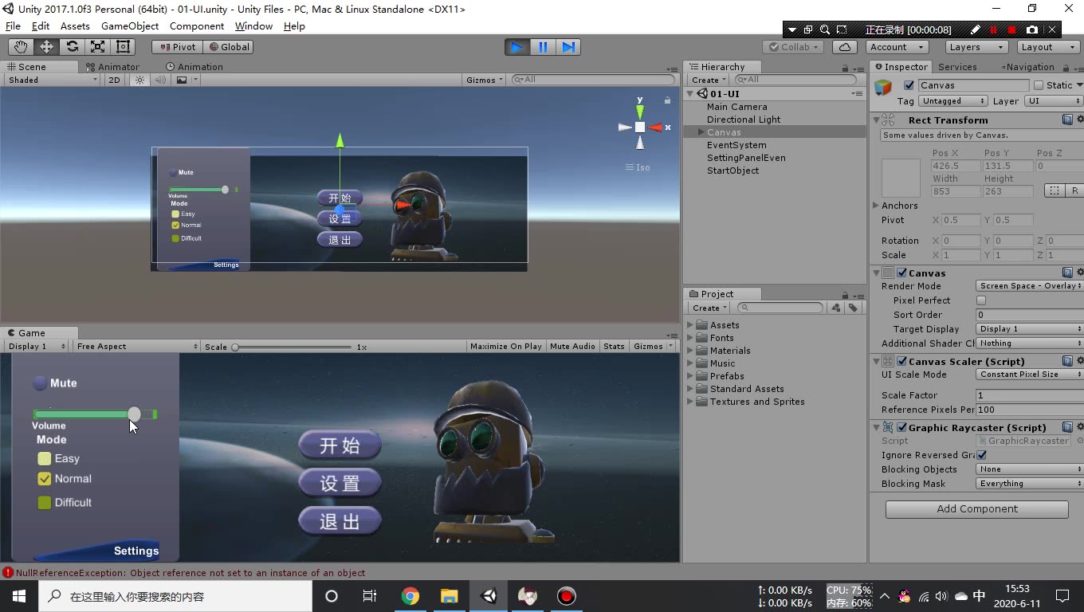Open the Free Aspect resolution dropdown

pos(135,346)
